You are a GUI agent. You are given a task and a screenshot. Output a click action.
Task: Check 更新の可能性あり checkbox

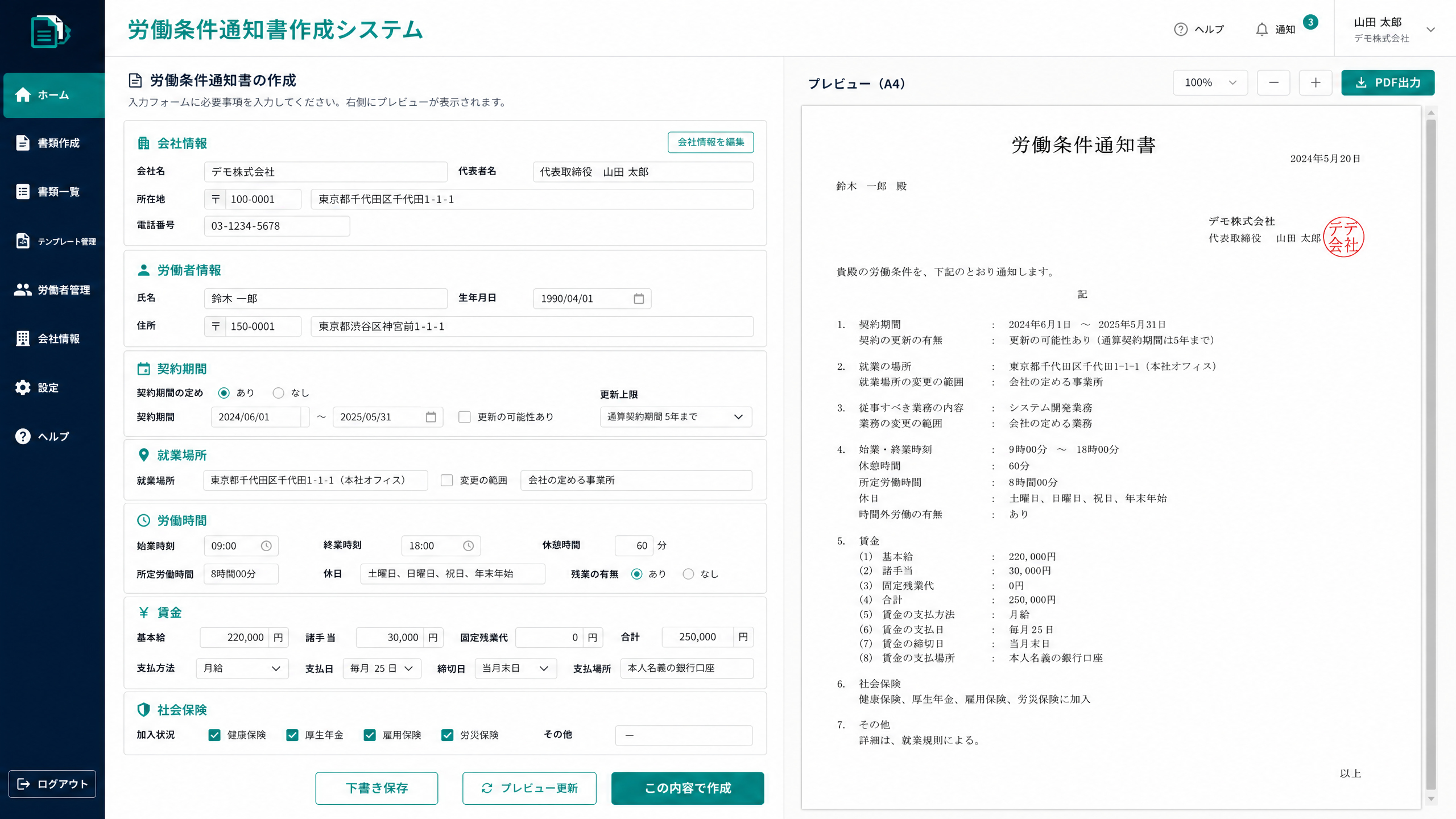coord(465,417)
